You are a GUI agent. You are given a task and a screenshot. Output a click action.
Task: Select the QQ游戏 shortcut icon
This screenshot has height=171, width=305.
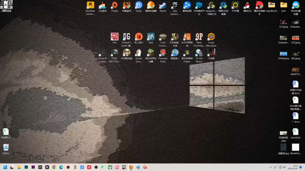[x=103, y=6]
